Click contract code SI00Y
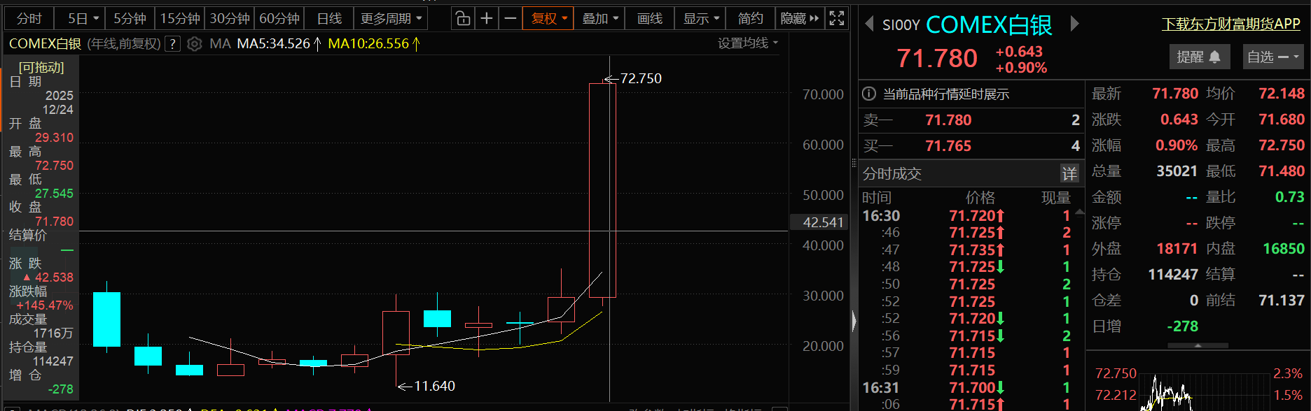This screenshot has height=411, width=1311. [901, 25]
